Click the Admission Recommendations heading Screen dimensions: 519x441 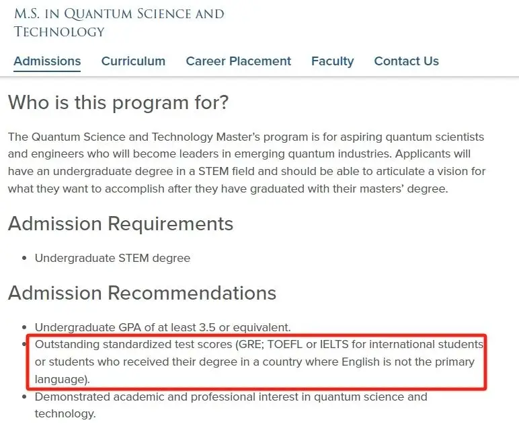[x=142, y=293]
